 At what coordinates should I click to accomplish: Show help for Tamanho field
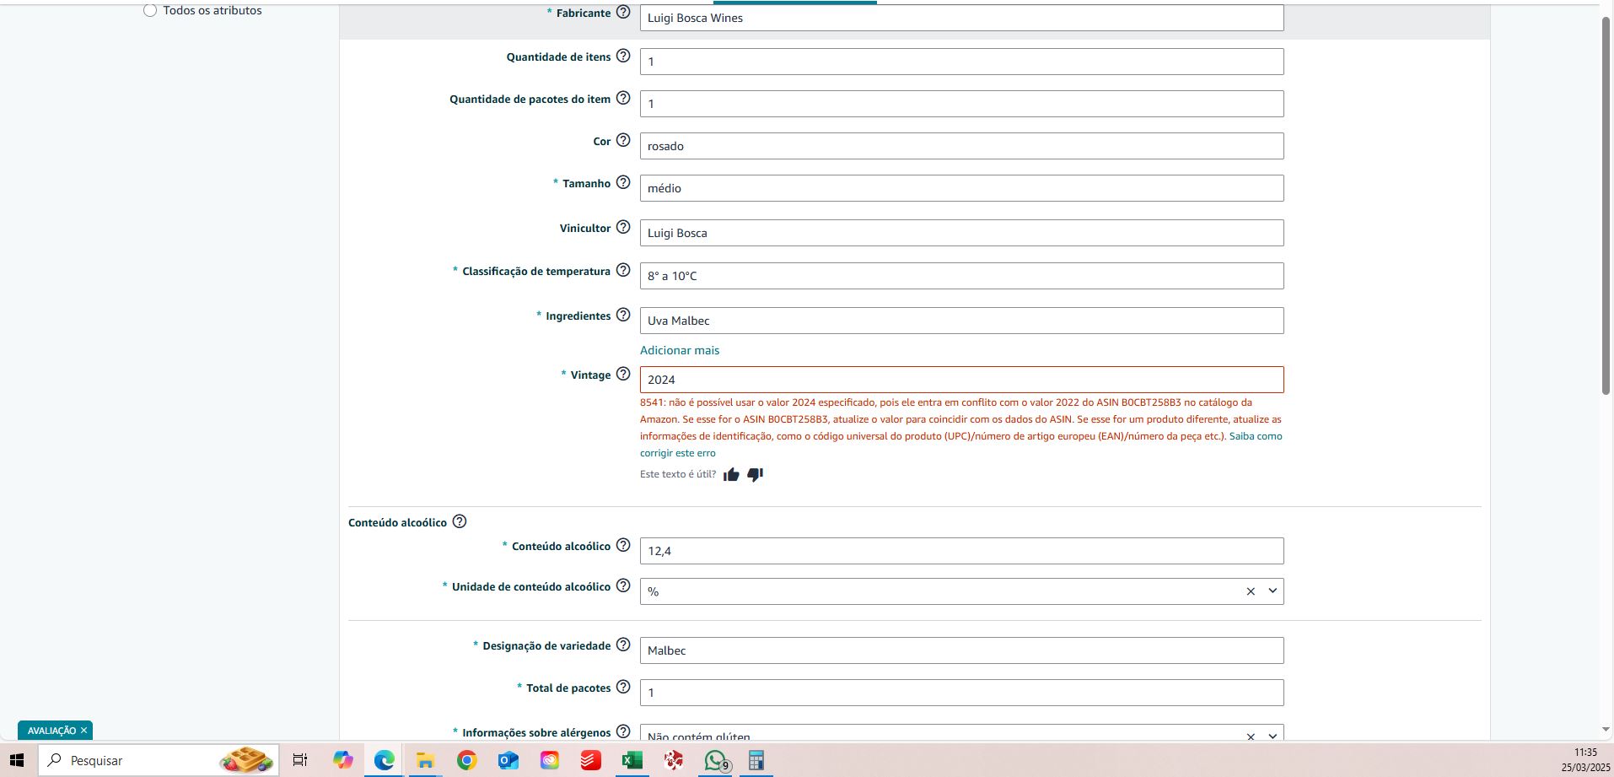pyautogui.click(x=623, y=182)
